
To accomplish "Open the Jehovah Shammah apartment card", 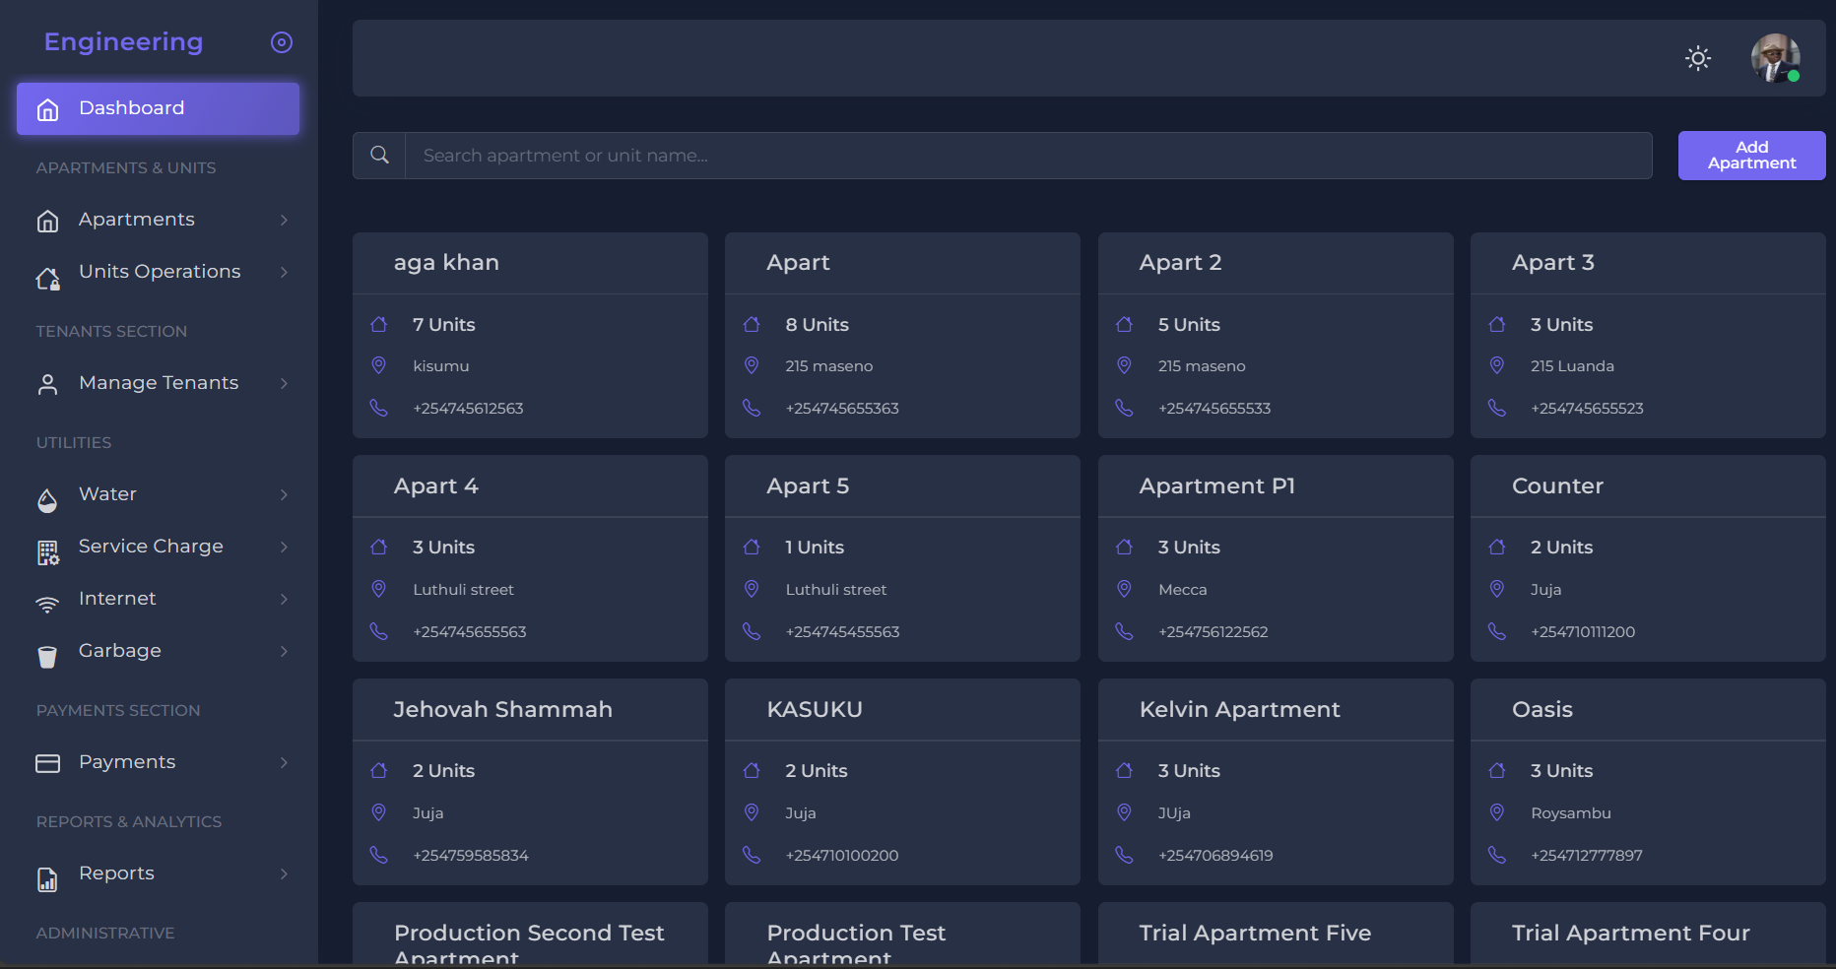I will [x=530, y=781].
